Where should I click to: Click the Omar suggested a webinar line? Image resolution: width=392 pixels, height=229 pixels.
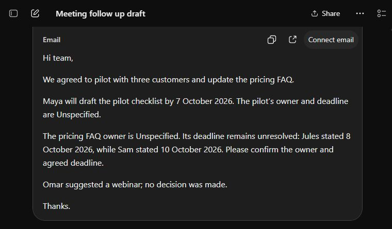(135, 185)
